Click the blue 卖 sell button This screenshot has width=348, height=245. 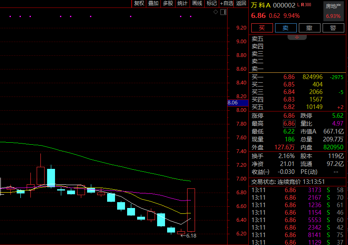(285, 28)
